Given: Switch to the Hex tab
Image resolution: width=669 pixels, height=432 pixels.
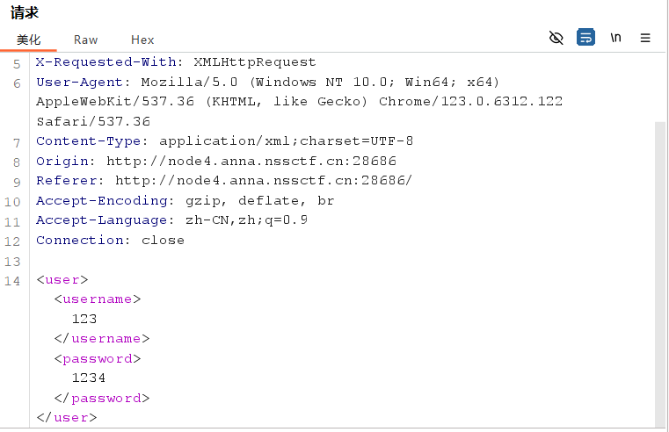Looking at the screenshot, I should (142, 40).
